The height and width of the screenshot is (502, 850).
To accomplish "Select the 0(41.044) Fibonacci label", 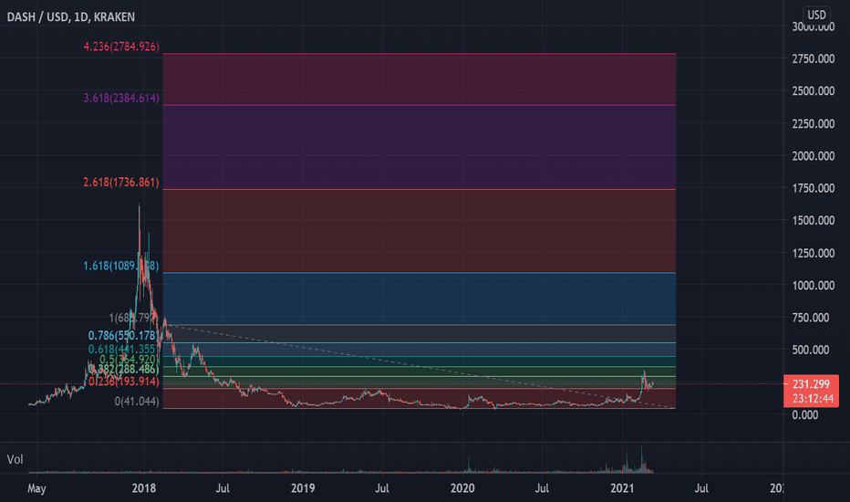I will (x=137, y=402).
